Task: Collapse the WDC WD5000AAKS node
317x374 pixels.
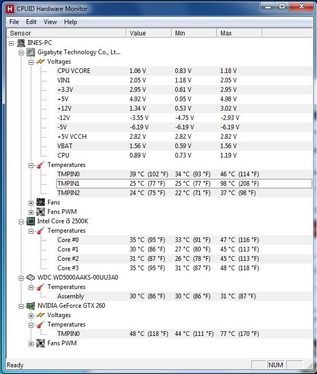Action: [x=21, y=278]
